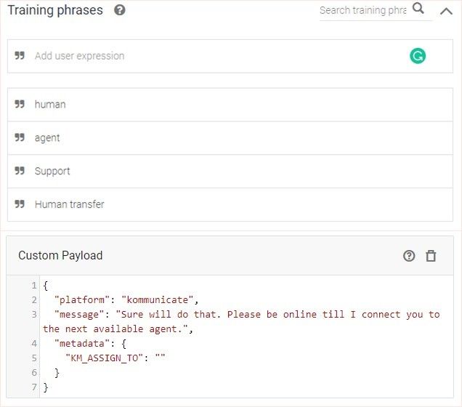Collapse the Training phrases section chevron
This screenshot has height=407, width=462.
(446, 11)
